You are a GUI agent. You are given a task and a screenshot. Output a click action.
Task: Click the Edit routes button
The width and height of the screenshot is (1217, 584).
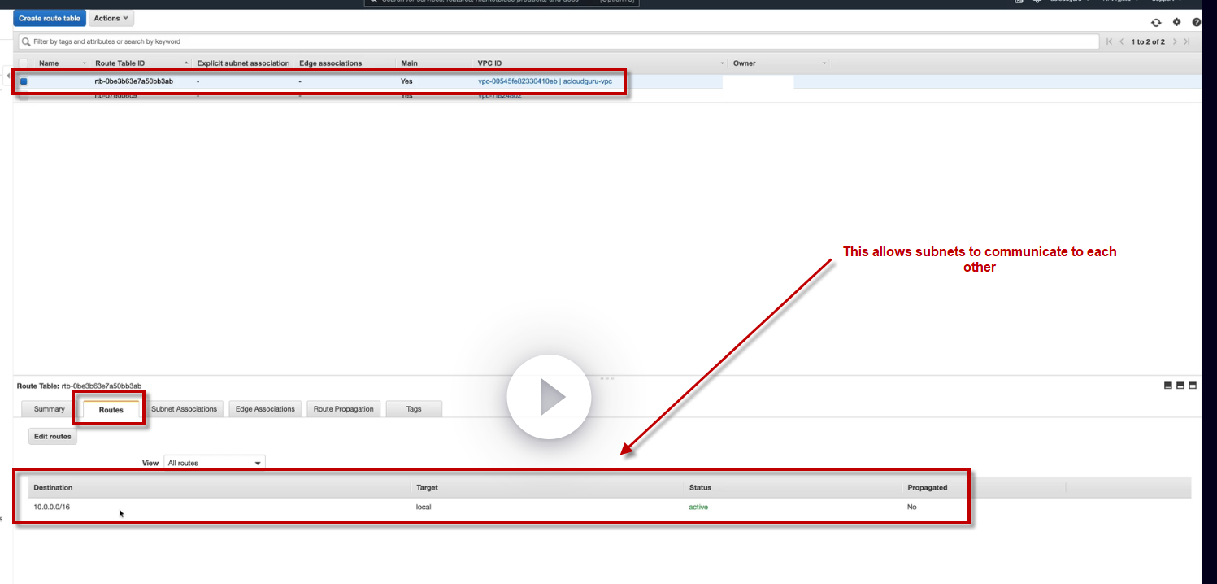(x=53, y=437)
